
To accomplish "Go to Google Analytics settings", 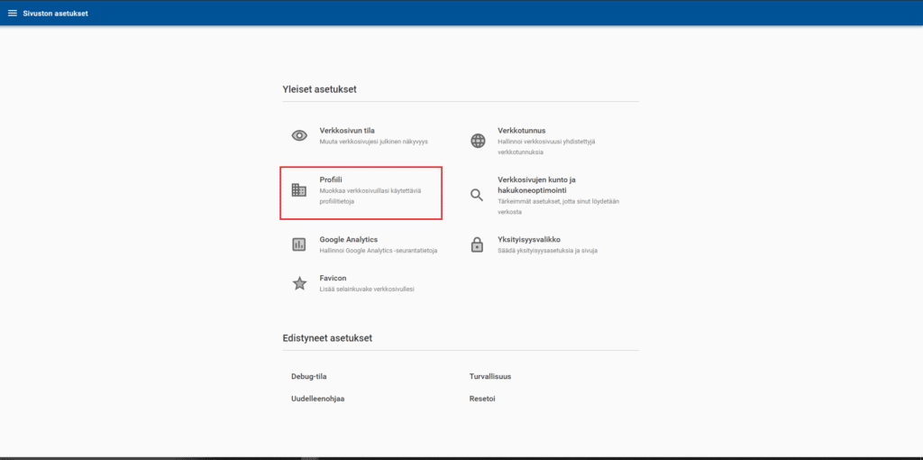I will click(348, 239).
